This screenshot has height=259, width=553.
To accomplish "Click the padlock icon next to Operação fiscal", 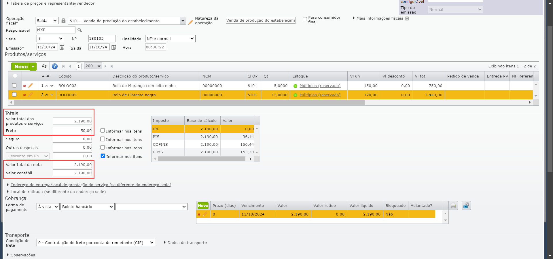I will [x=63, y=21].
